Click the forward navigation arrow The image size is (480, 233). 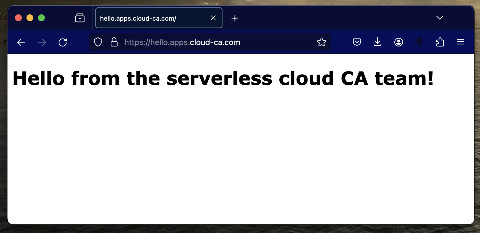(42, 42)
